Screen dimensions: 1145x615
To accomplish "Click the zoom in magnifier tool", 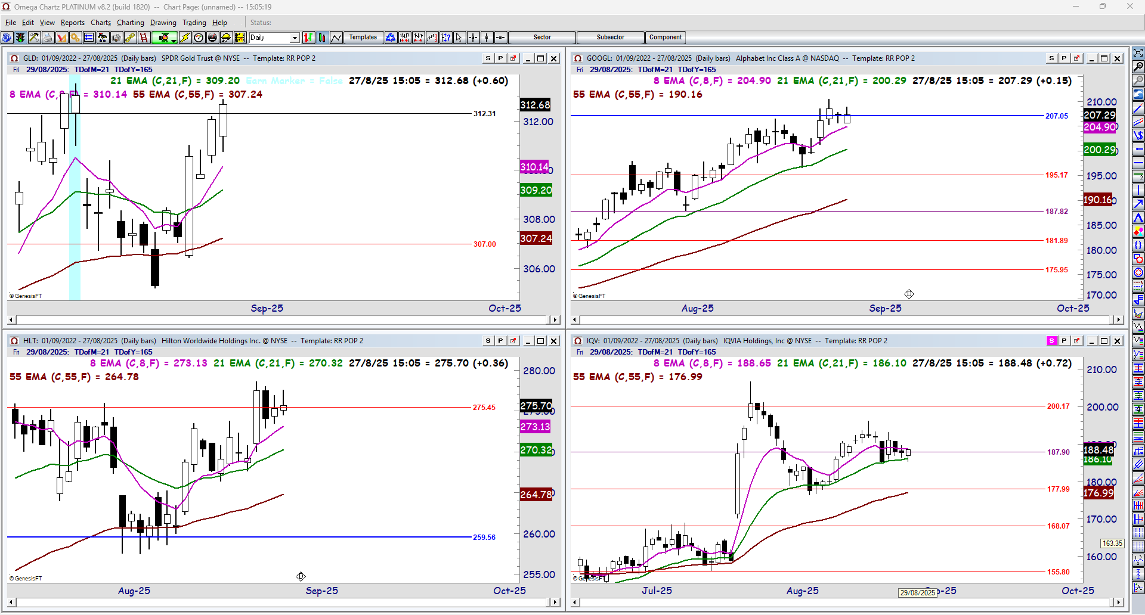I will 1138,66.
